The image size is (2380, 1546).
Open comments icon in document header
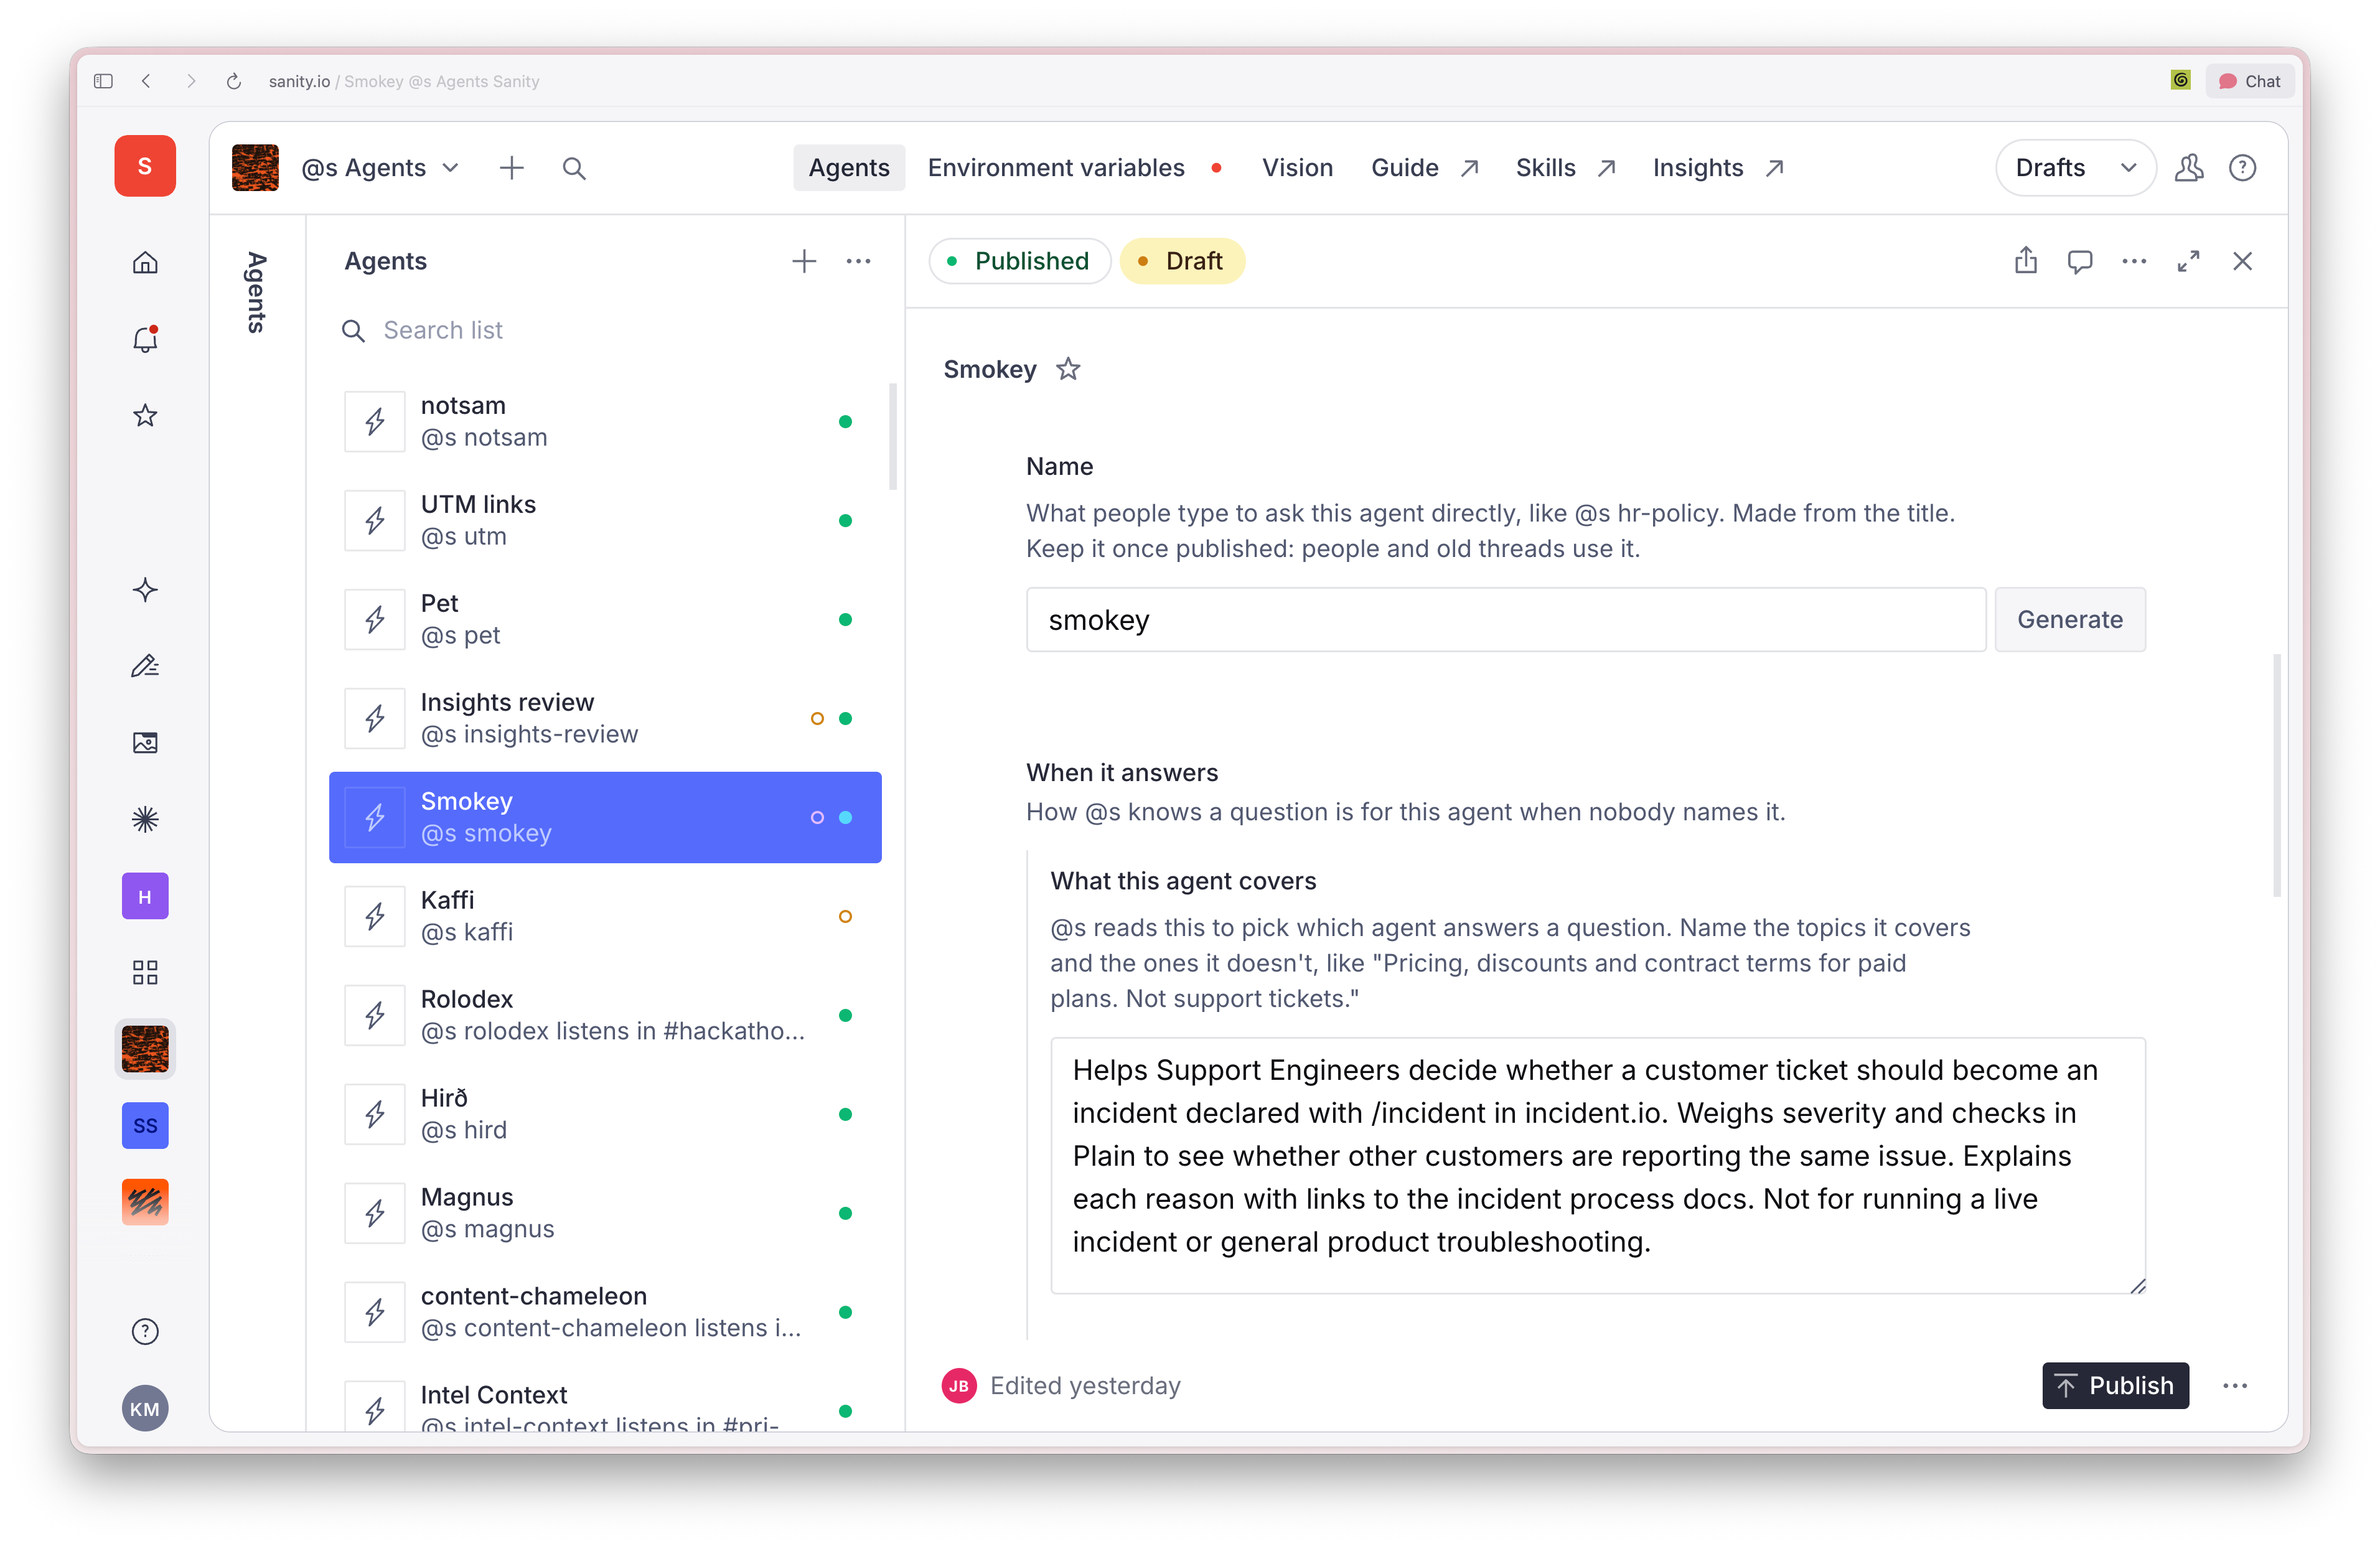[2080, 261]
